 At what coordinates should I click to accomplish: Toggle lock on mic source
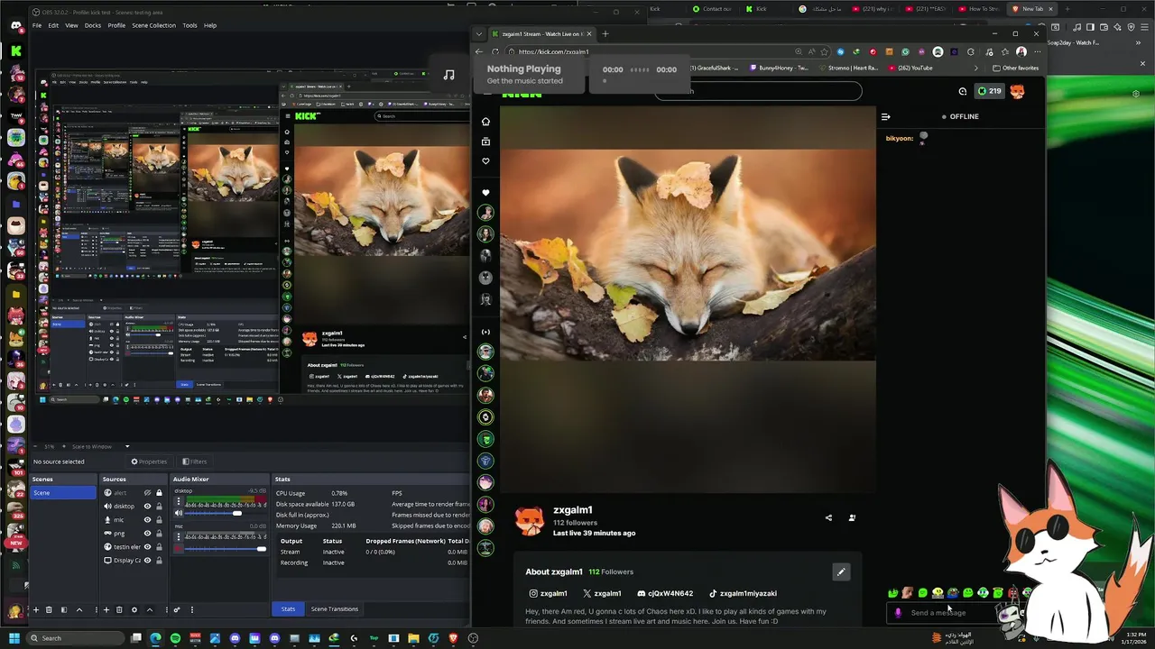160,520
